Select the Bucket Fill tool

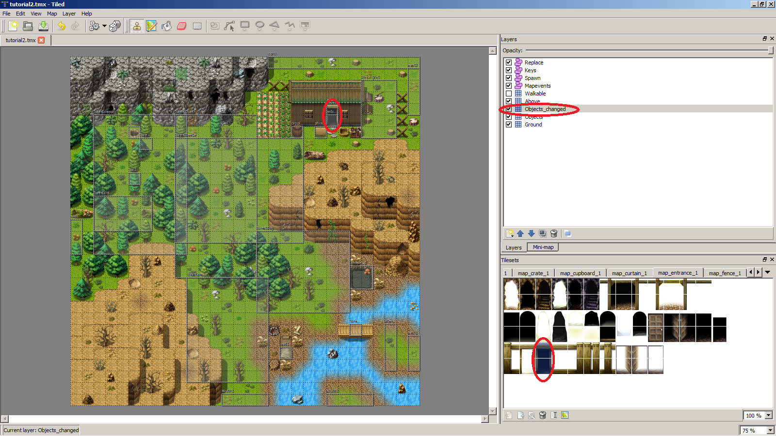[x=167, y=26]
